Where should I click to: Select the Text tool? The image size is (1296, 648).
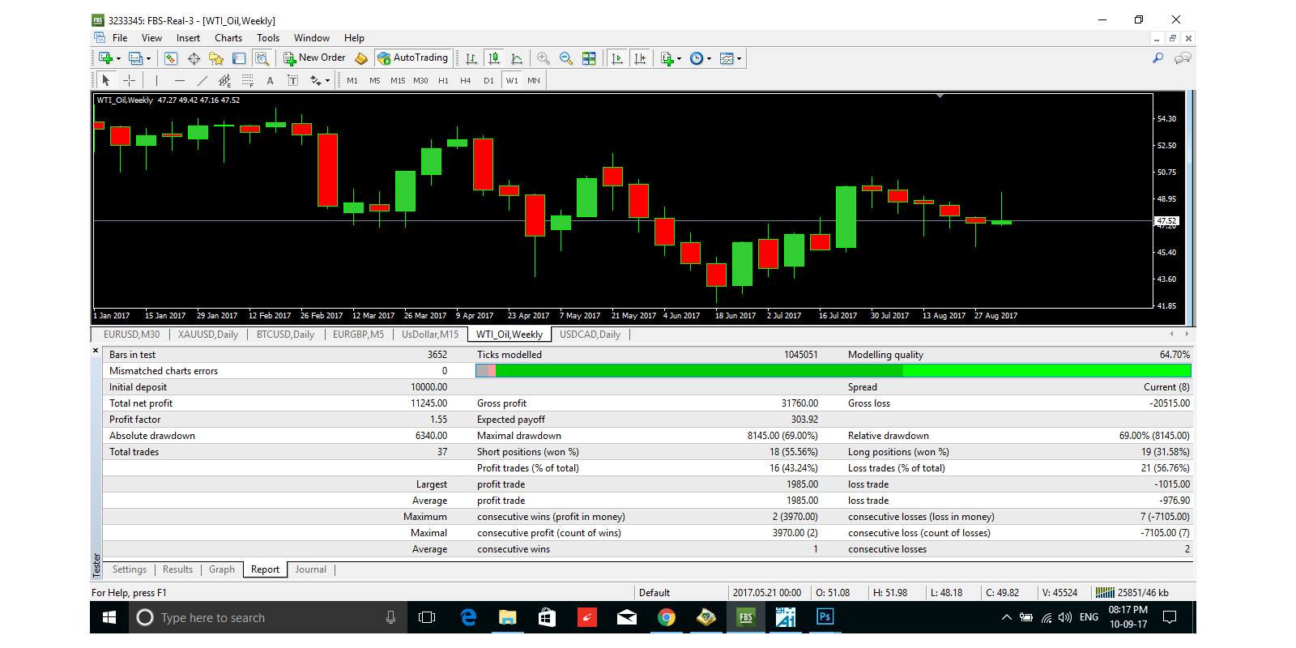coord(270,80)
